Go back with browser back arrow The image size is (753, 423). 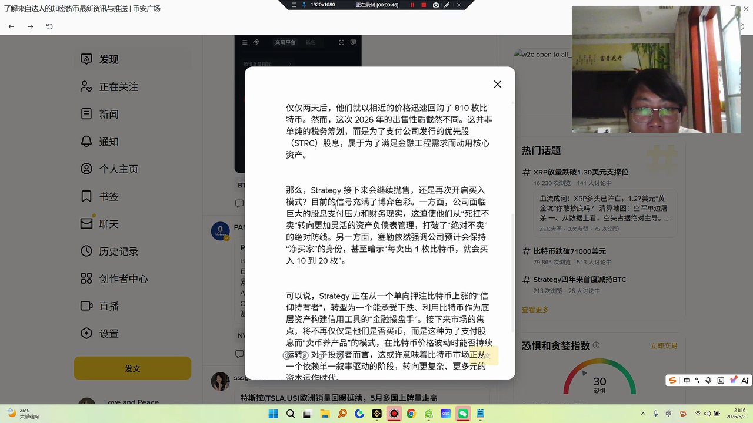(x=11, y=26)
